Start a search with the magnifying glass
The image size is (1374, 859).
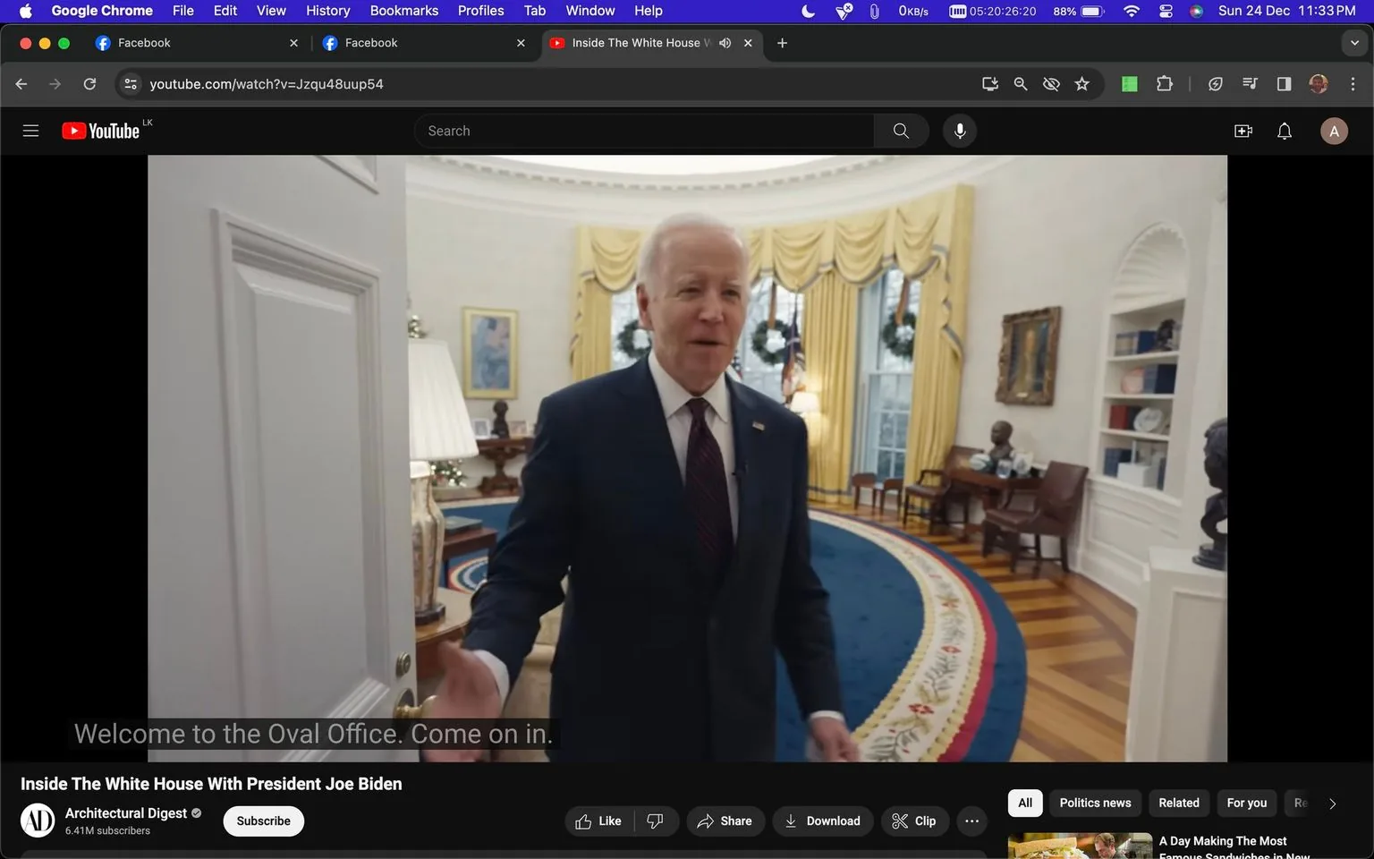pos(900,130)
